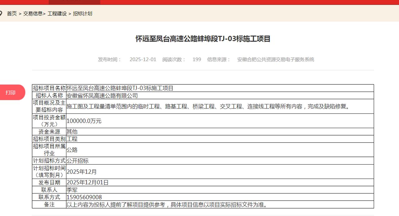
Task: Click 计划招标方式 label cell
Action: coord(49,161)
